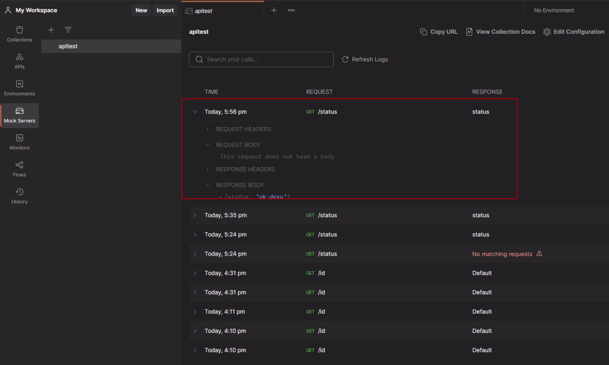Click status response in 5:56 pm row

pos(480,112)
